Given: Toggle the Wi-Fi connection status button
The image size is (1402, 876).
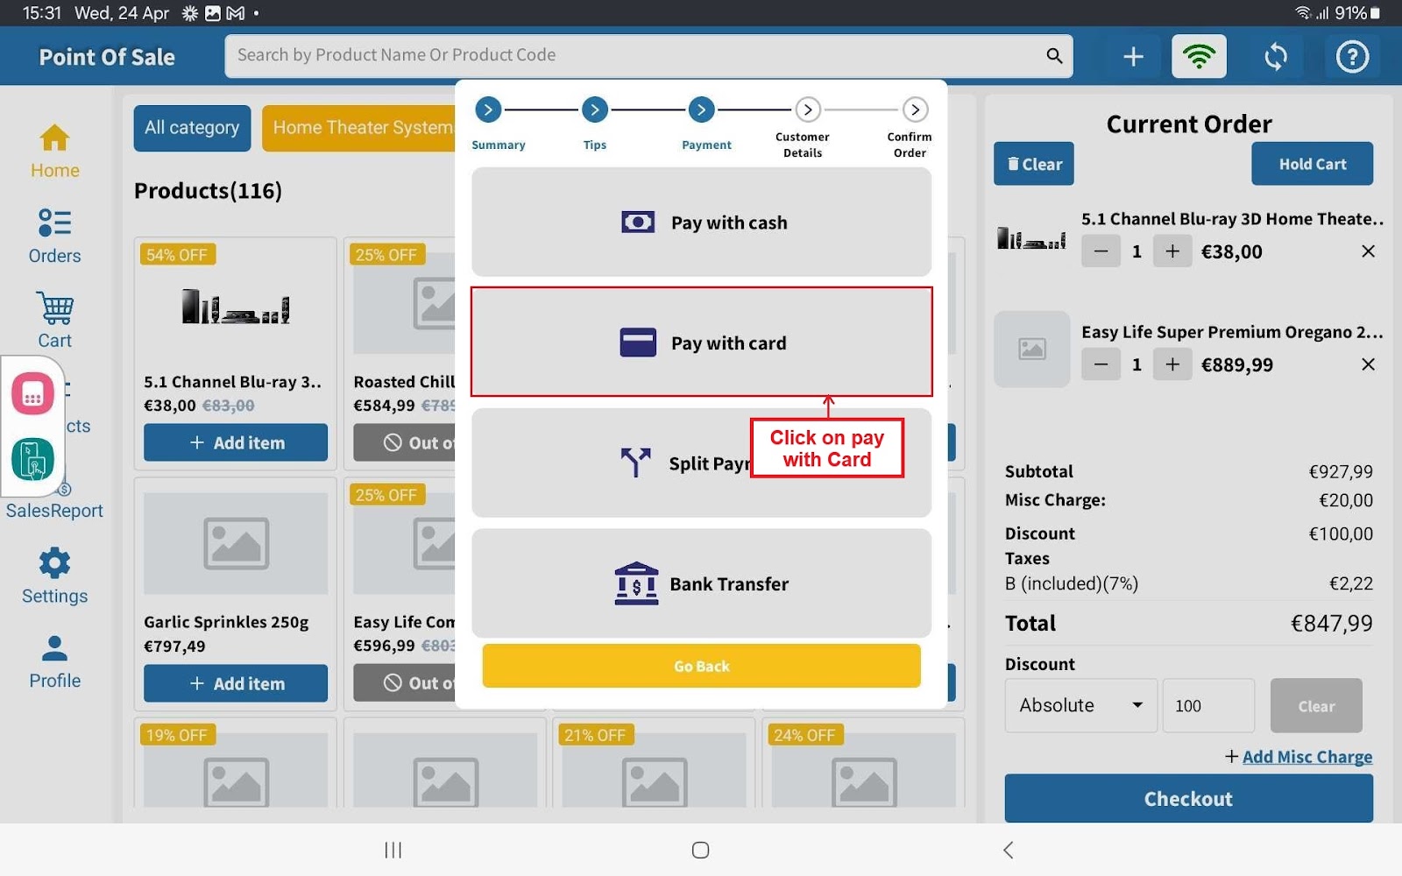Looking at the screenshot, I should pos(1199,57).
